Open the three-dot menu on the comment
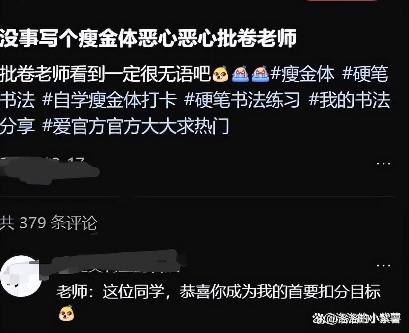Viewport: 409px width, 333px height. click(383, 265)
